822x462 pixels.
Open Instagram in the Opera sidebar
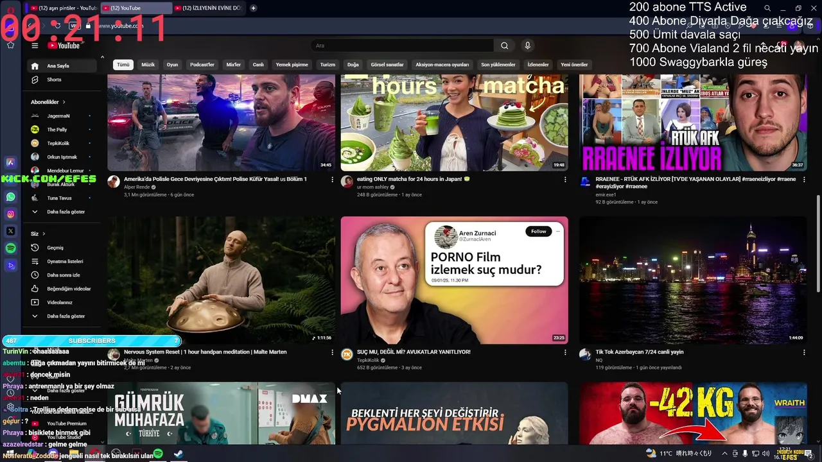tap(10, 214)
